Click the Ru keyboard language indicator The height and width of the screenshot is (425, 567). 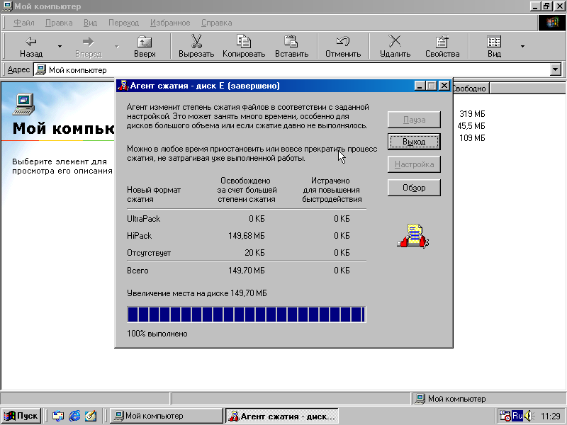(x=517, y=416)
